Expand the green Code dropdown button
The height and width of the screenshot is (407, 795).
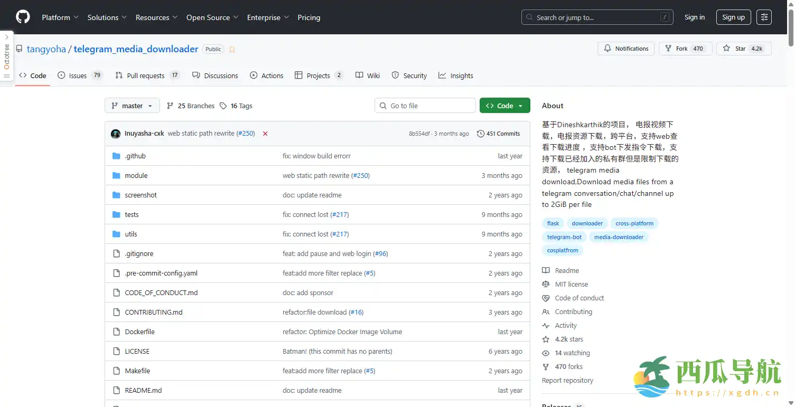(x=504, y=106)
